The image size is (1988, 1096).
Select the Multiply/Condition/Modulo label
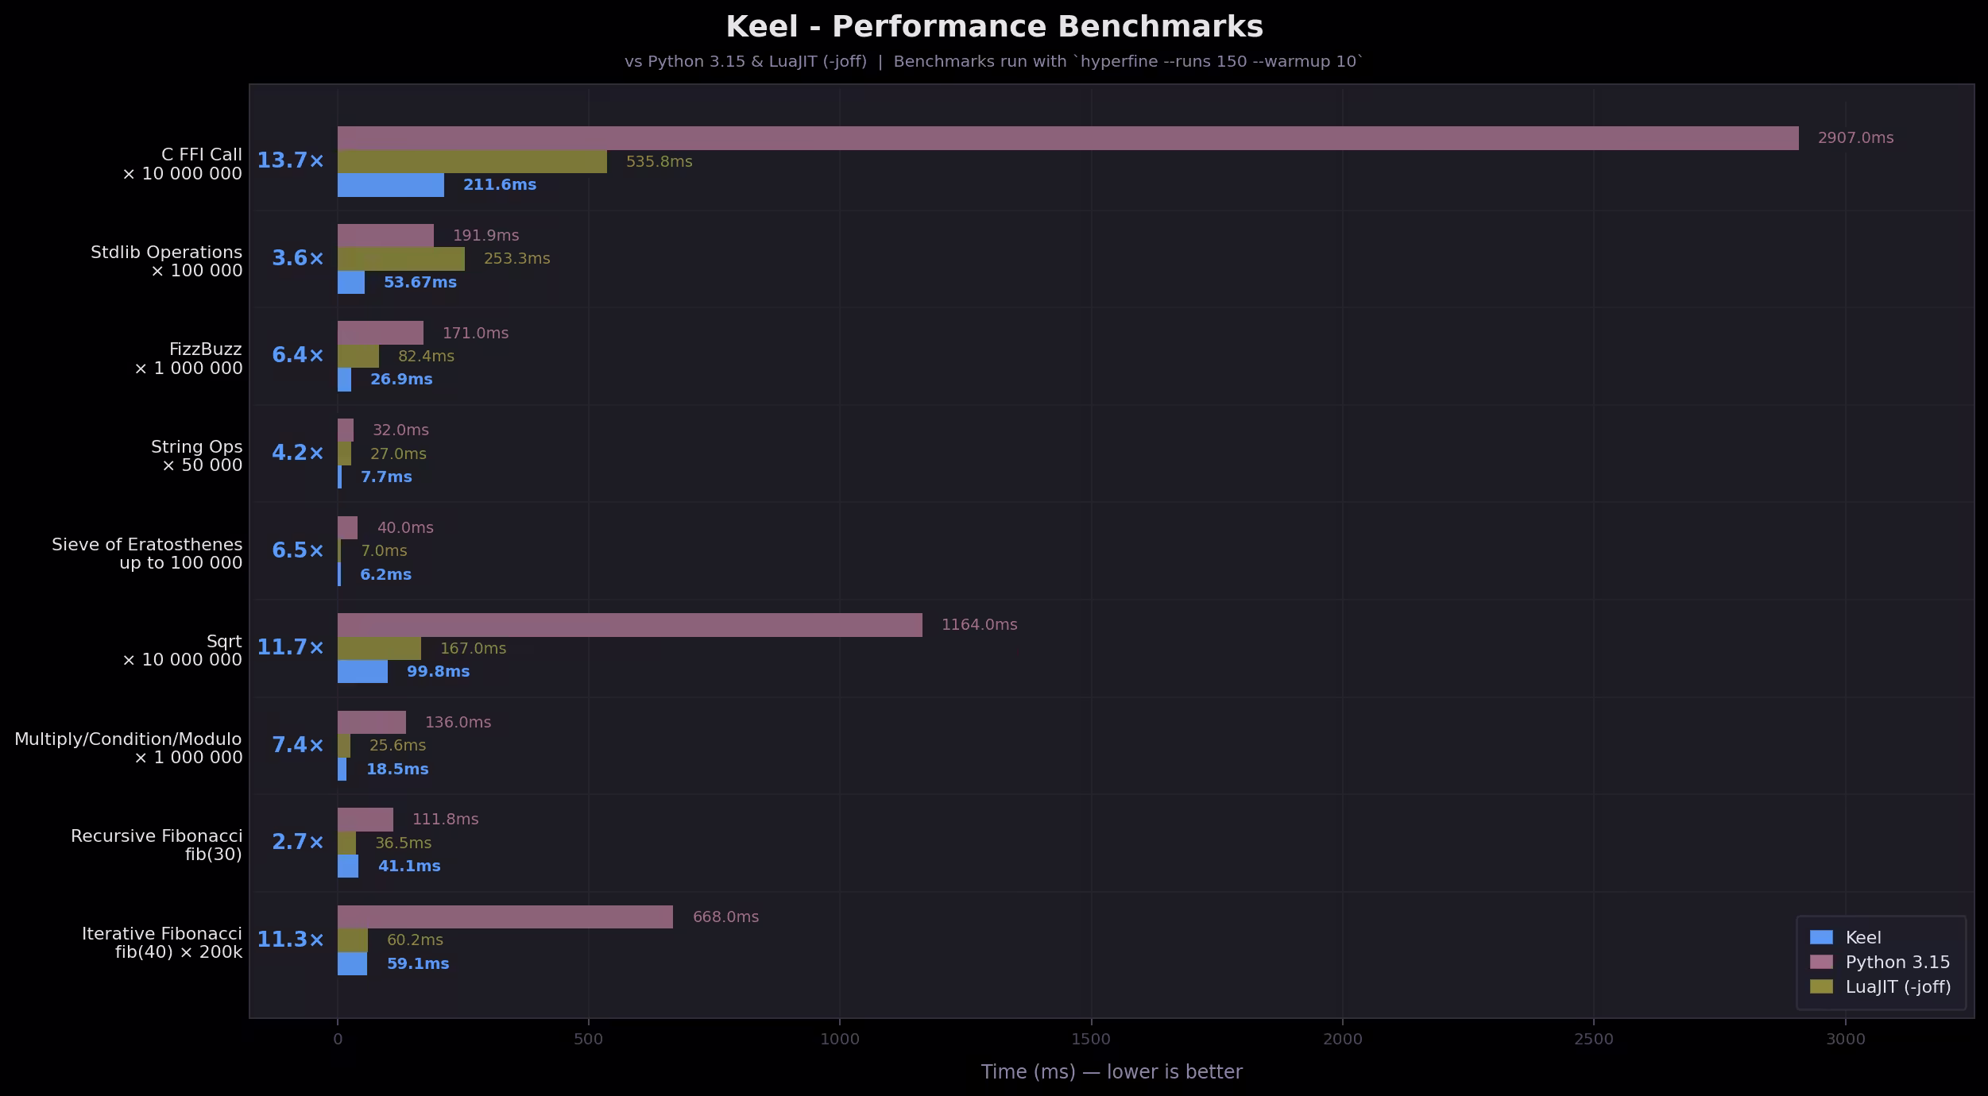point(128,748)
